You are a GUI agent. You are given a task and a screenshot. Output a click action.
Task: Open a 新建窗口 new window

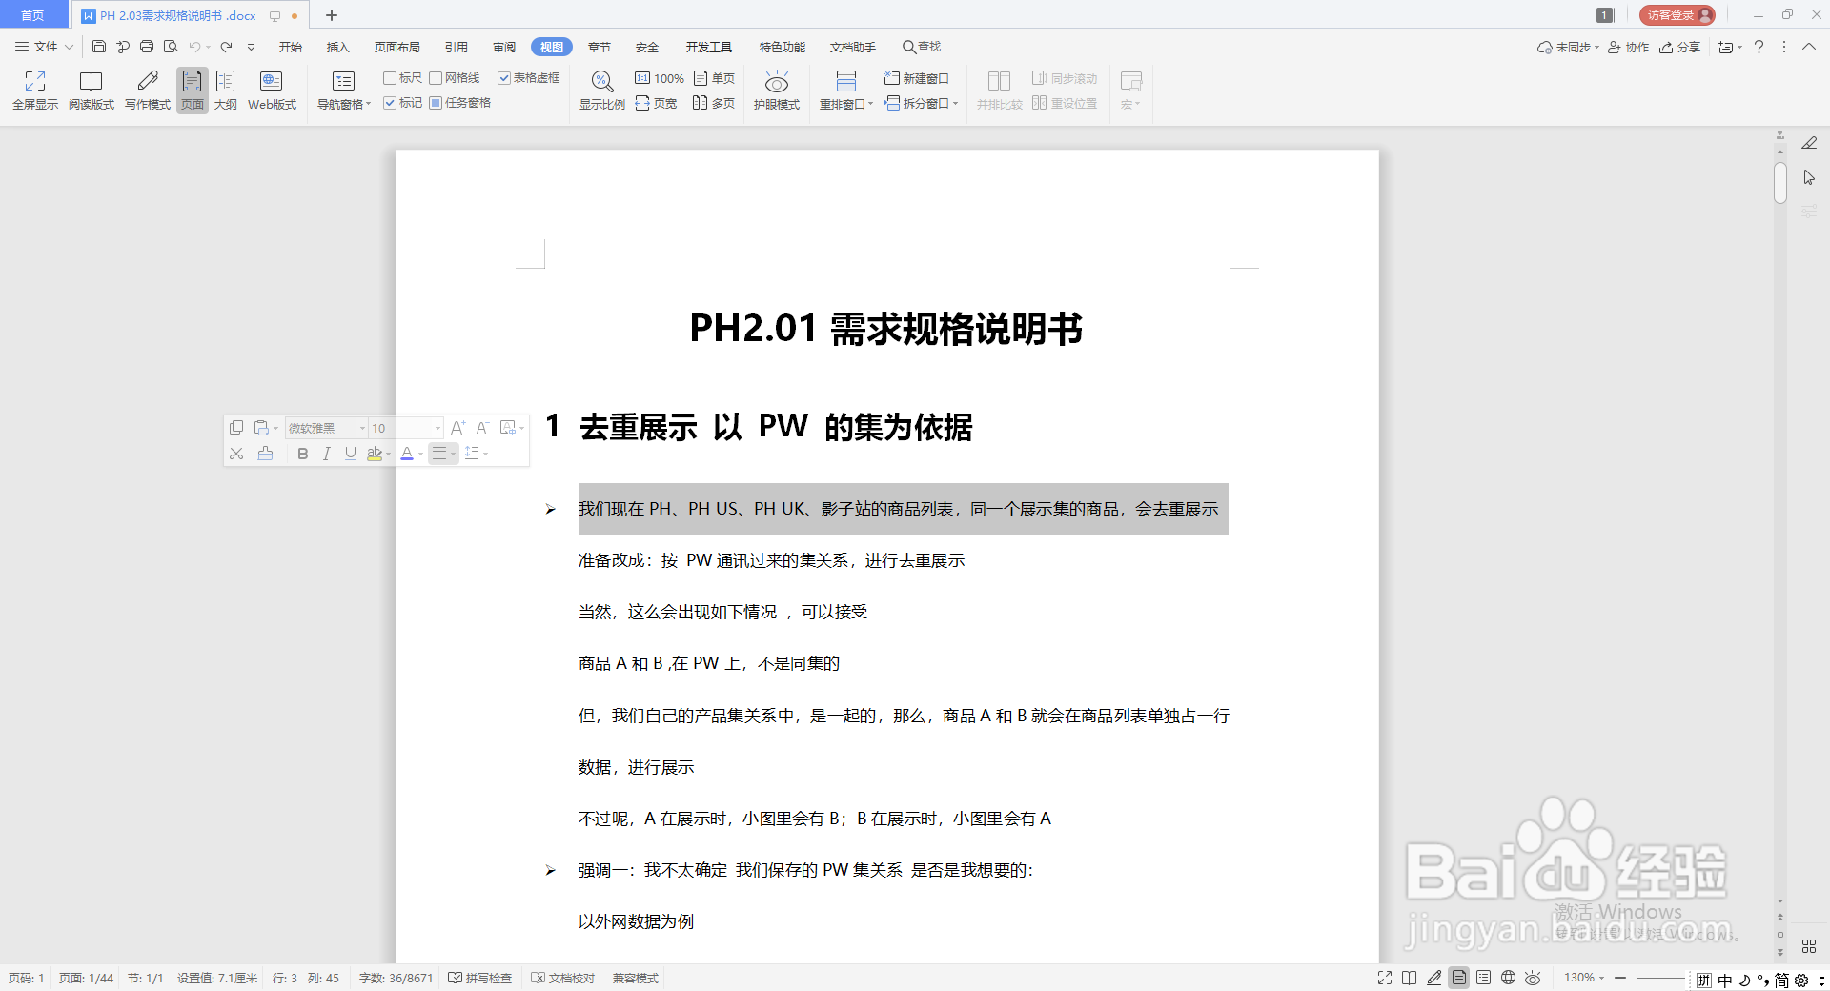[x=917, y=78]
